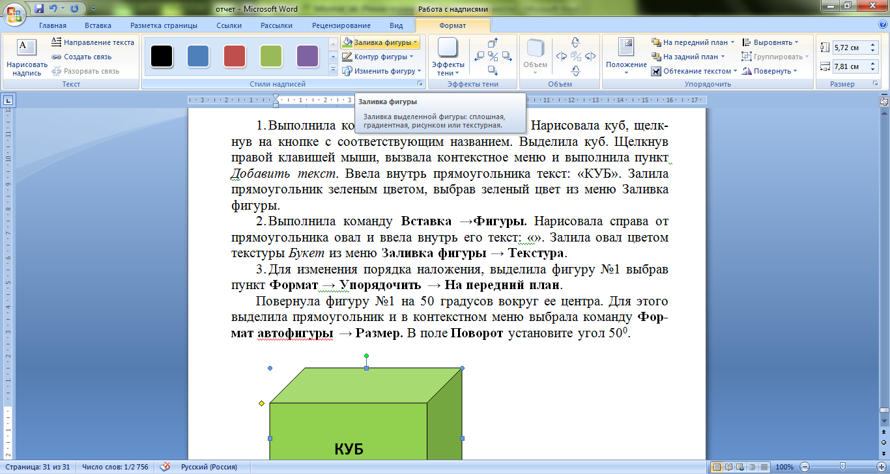Click the tab selector ruler corner button

tap(8, 100)
